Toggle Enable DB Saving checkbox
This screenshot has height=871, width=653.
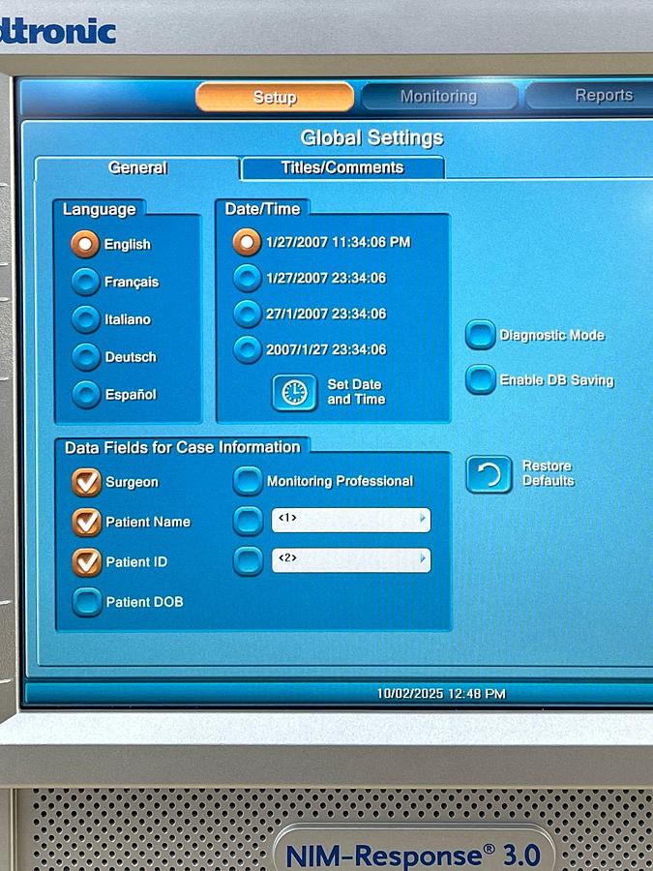(480, 379)
